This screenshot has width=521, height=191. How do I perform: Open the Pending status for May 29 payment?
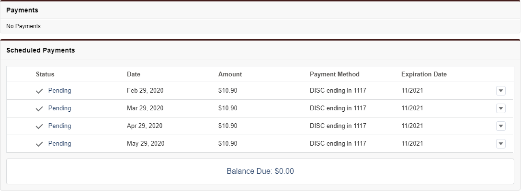pyautogui.click(x=60, y=144)
